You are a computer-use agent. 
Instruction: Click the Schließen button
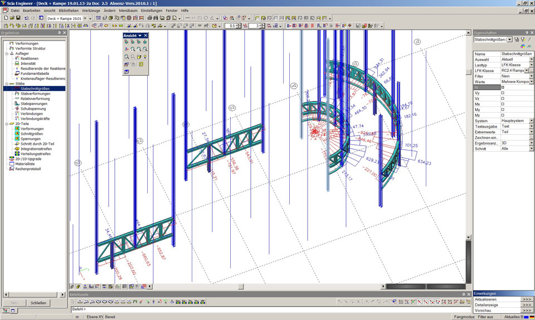tap(38, 303)
